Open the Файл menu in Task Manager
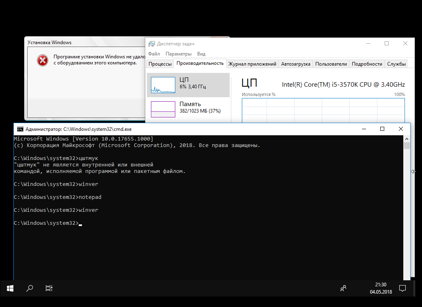 tap(154, 54)
